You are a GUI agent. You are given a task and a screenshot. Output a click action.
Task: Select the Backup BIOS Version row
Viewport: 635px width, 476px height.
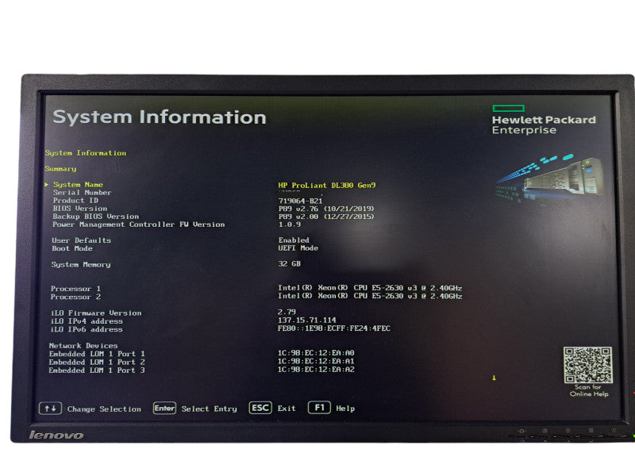coord(95,217)
